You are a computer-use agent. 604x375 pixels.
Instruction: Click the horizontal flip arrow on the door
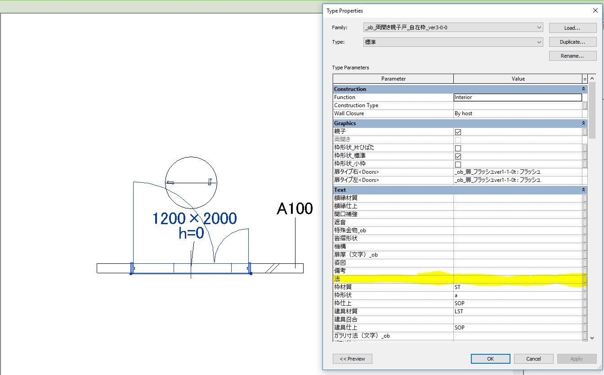pos(170,183)
